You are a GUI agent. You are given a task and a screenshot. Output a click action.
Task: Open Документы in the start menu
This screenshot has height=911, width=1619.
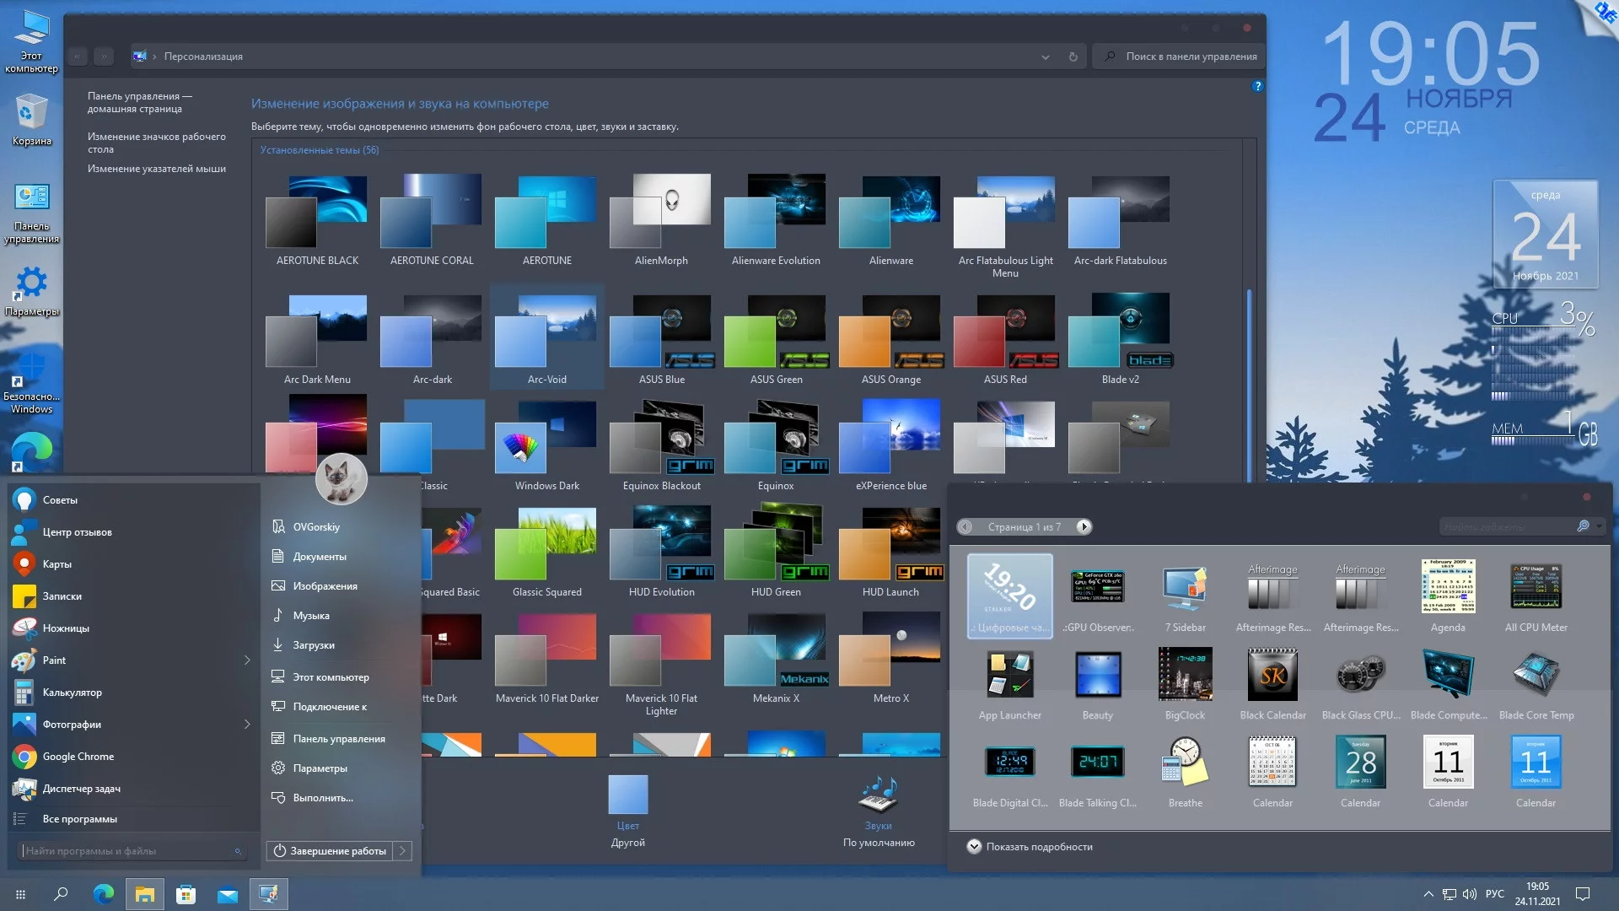pos(319,557)
